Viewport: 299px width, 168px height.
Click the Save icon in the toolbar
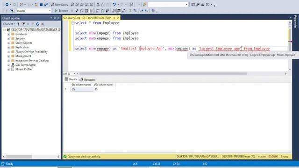[41, 4]
